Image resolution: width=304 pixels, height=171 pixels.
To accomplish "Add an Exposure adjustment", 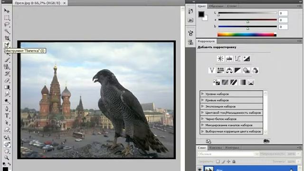I will (247, 58).
